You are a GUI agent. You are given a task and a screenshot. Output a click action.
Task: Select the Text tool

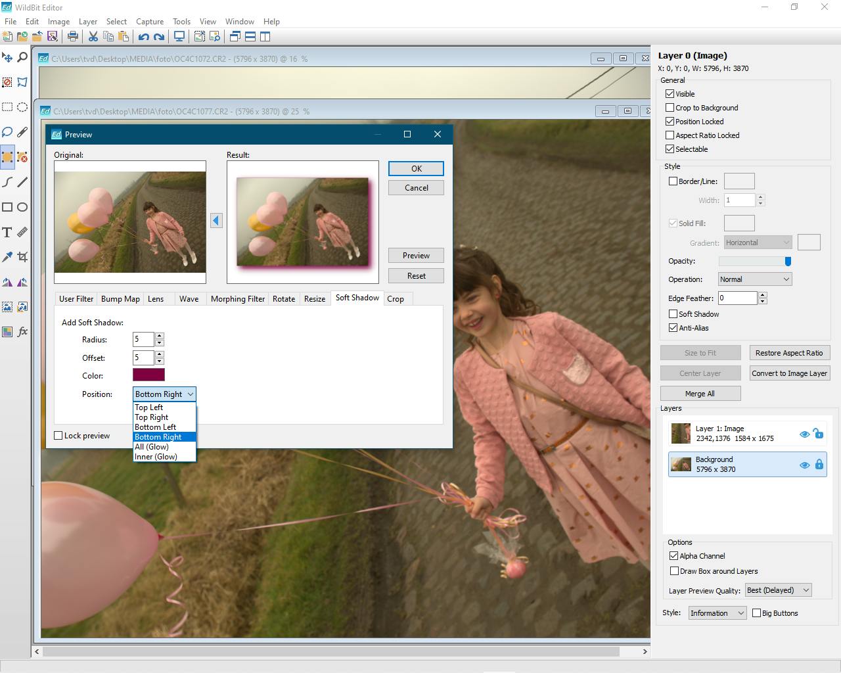coord(7,232)
